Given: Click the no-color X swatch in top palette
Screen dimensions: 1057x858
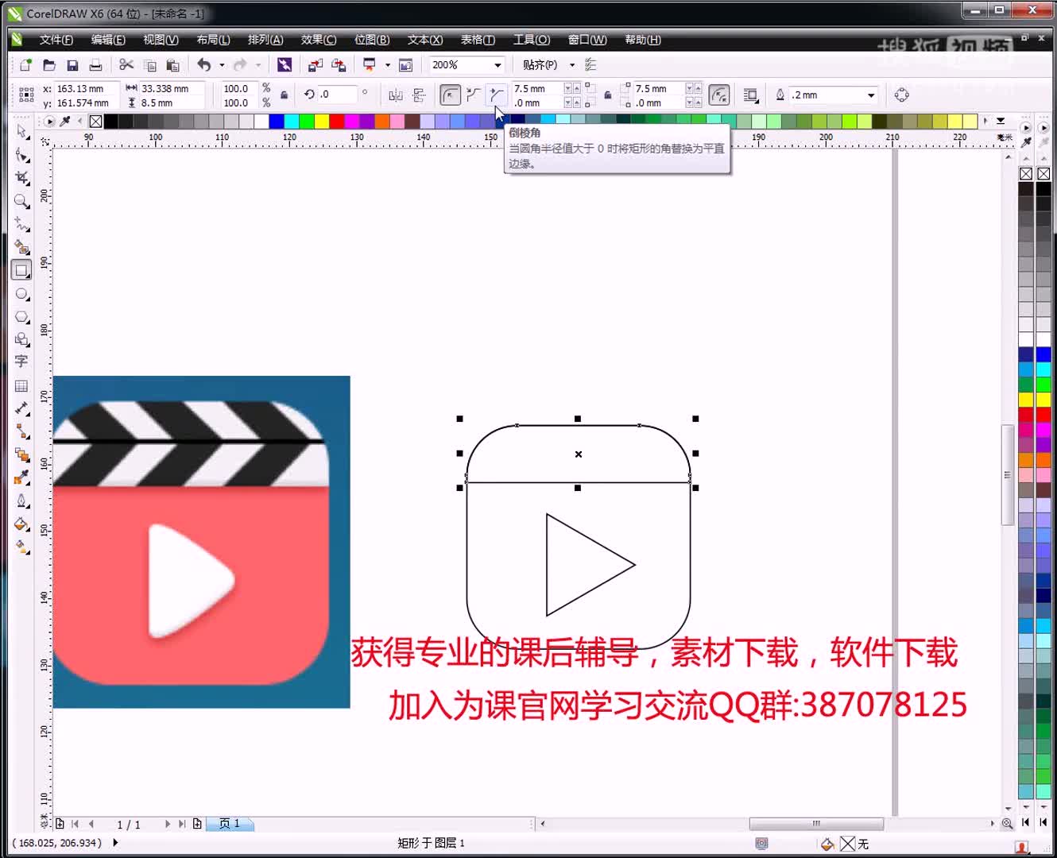Looking at the screenshot, I should point(95,121).
